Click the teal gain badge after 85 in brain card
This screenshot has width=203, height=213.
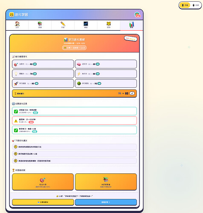(98, 64)
